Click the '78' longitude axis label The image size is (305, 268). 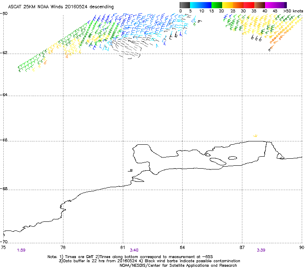click(63, 247)
